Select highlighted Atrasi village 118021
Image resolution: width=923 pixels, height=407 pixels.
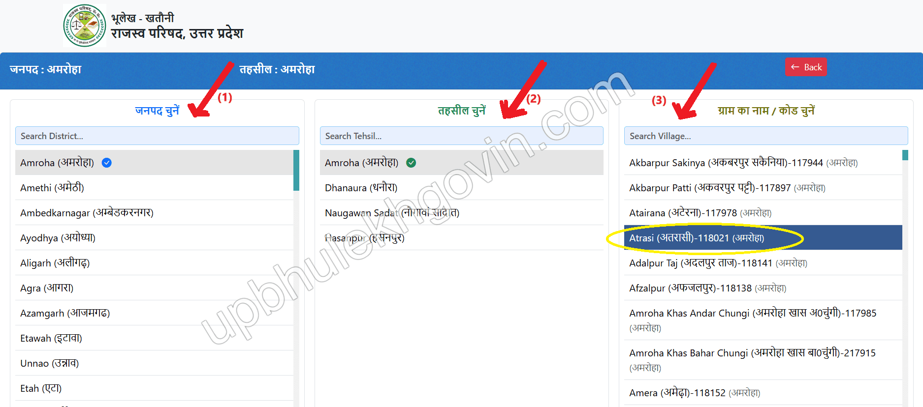coord(763,238)
